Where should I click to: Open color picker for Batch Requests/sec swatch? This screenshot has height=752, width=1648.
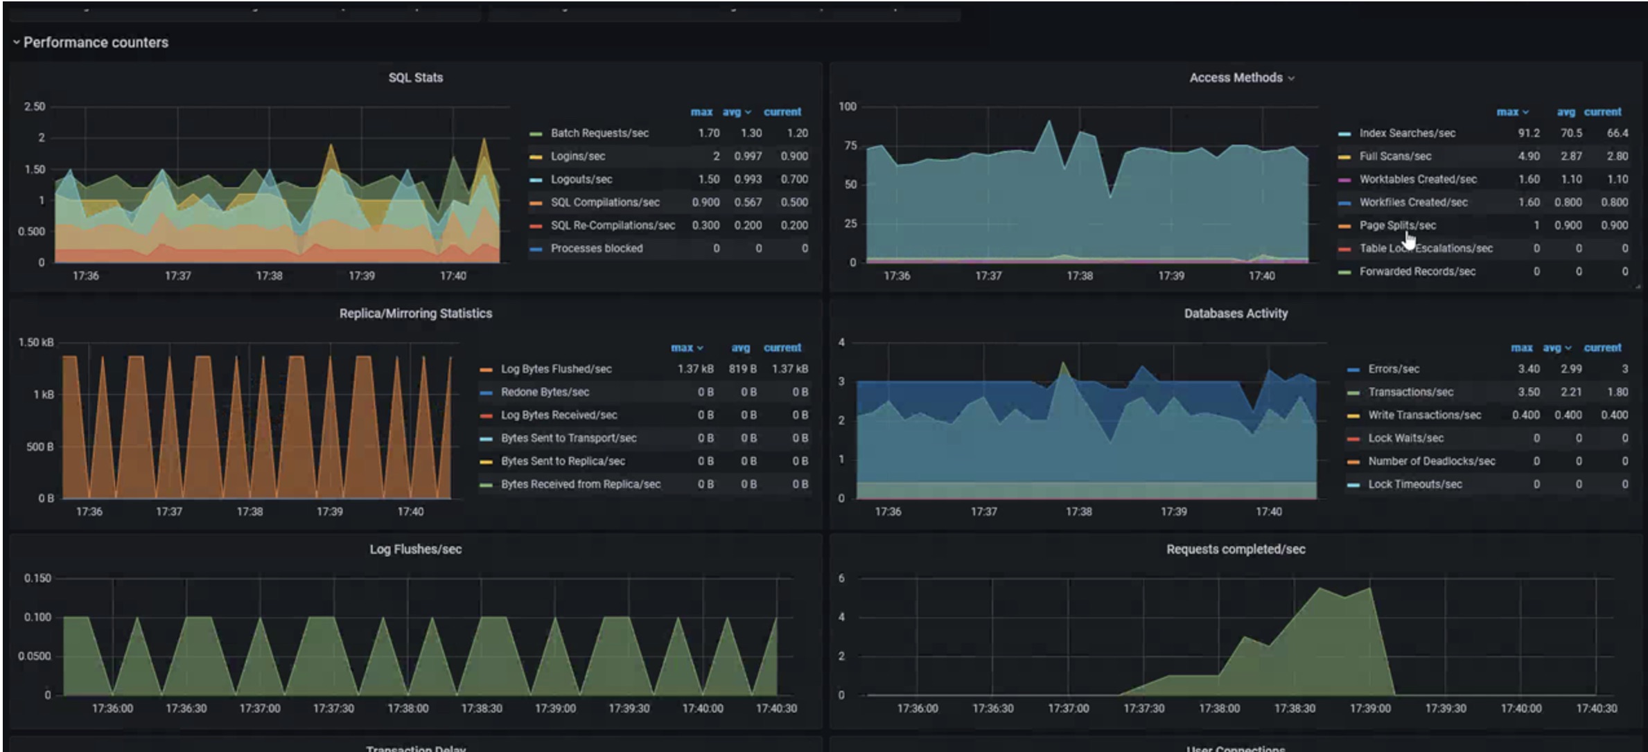[x=536, y=134]
